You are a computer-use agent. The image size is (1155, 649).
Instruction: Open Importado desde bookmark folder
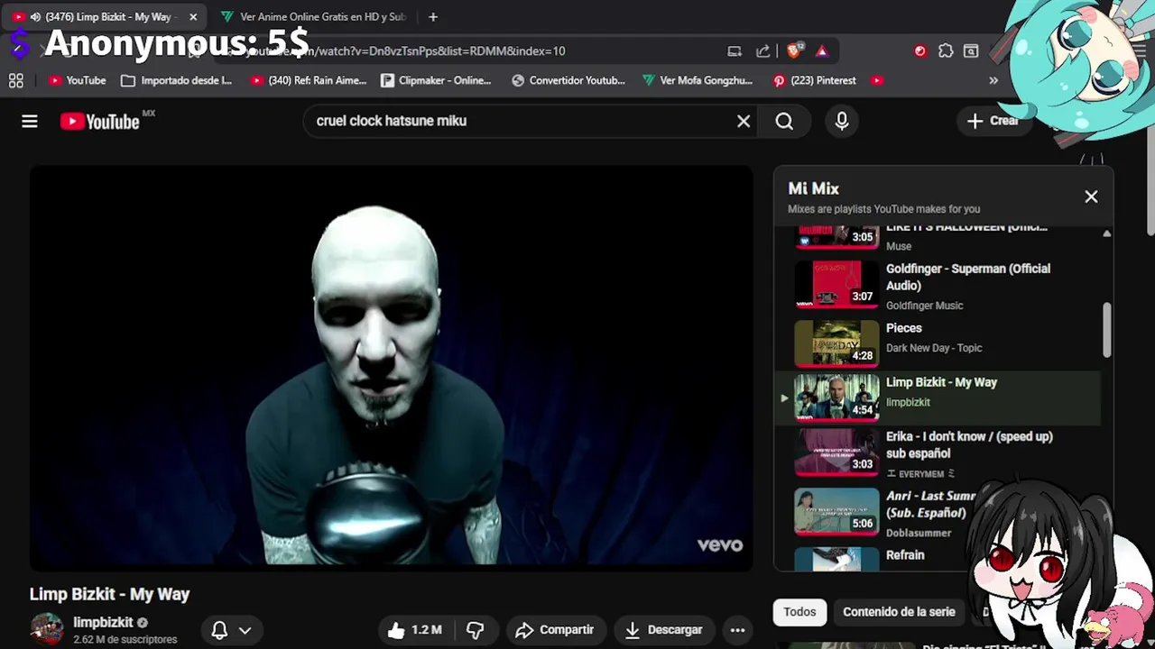point(177,80)
